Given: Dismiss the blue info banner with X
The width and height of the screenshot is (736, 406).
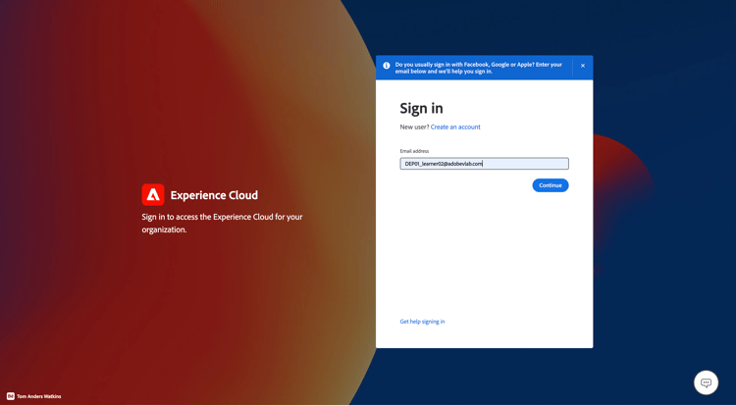Looking at the screenshot, I should (583, 66).
